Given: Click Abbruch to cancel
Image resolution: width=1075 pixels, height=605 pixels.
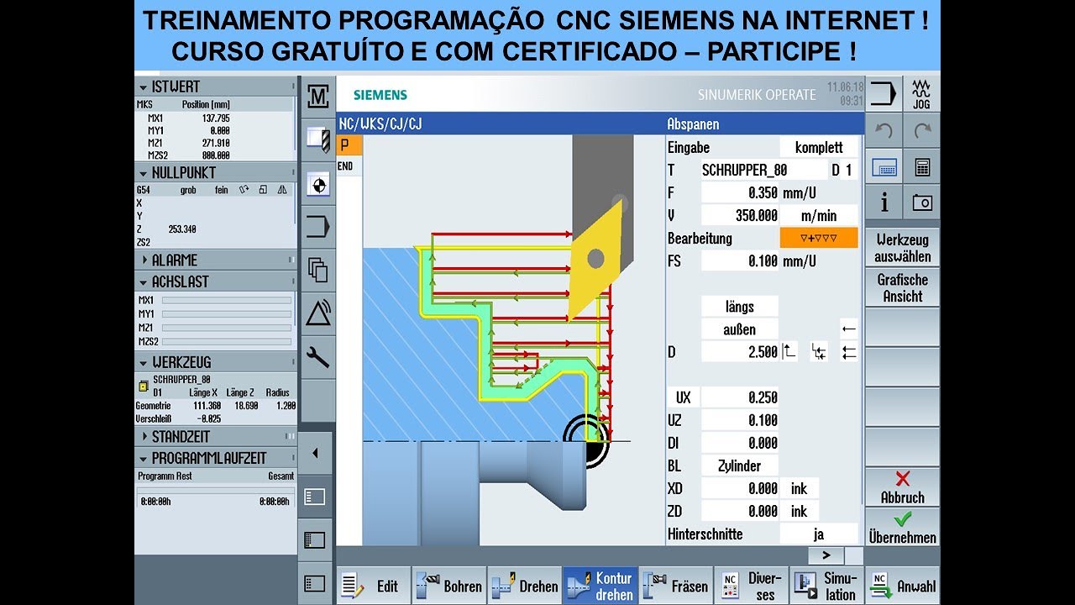Looking at the screenshot, I should (x=903, y=487).
